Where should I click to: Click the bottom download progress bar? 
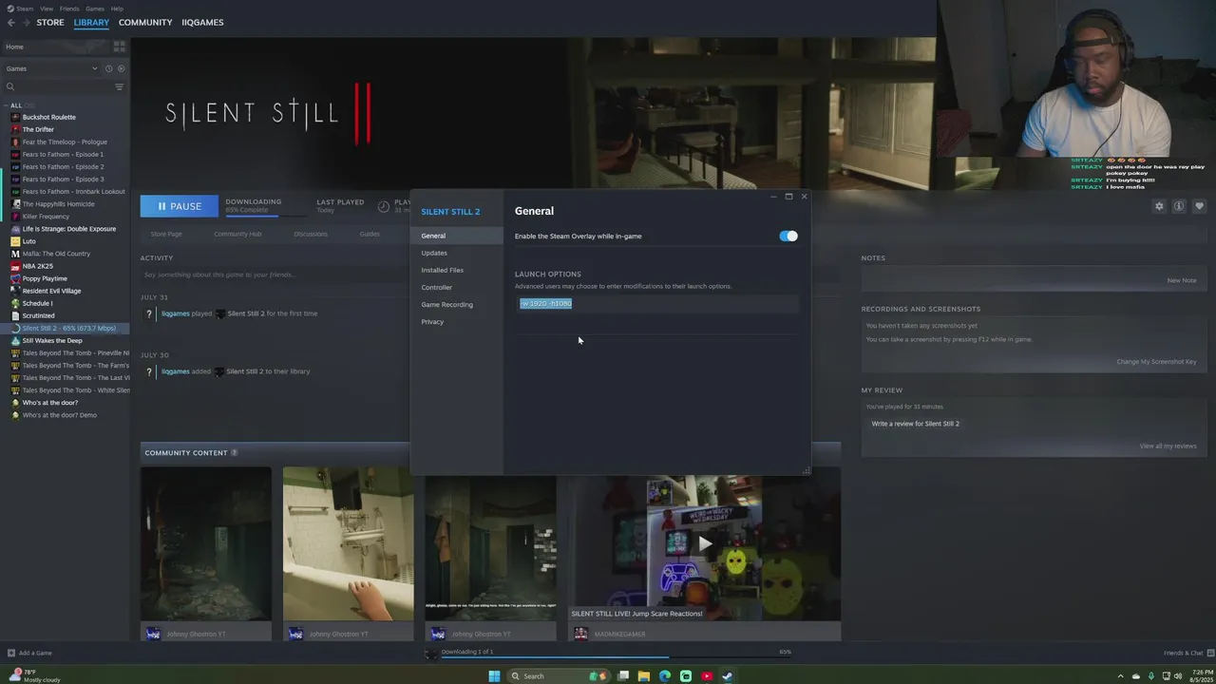[616, 656]
